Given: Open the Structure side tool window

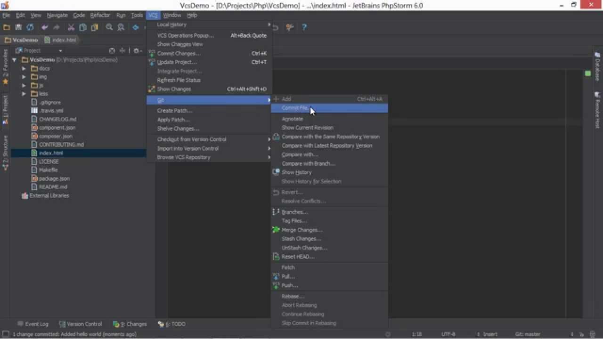Looking at the screenshot, I should tap(5, 152).
